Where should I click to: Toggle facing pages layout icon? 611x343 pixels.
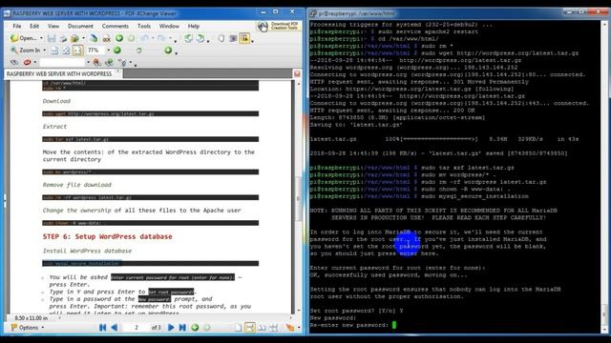pos(262,328)
